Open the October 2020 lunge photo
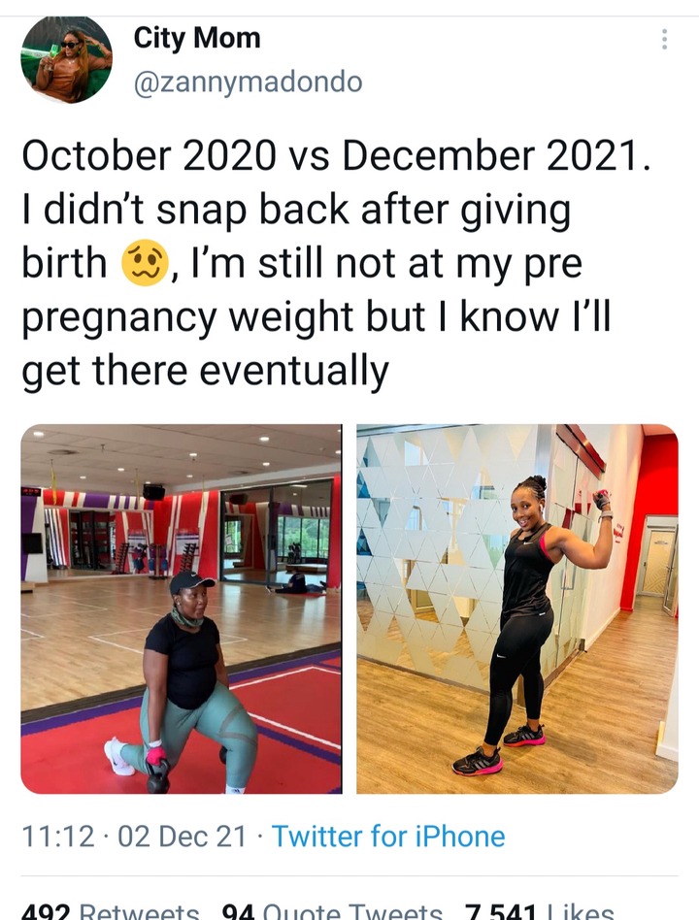Screen dimensions: 699x920 (x=182, y=609)
